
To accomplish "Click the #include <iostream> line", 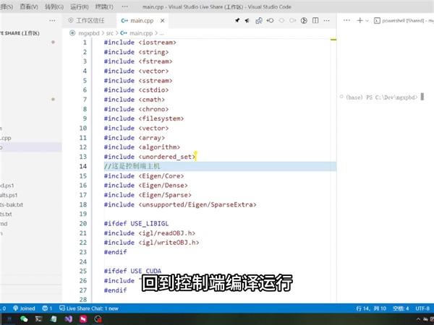I will click(140, 43).
